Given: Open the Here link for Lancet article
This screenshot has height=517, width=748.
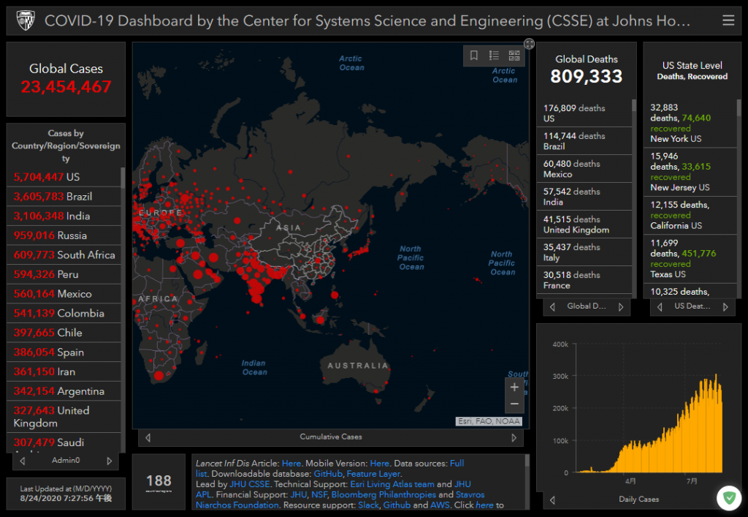Looking at the screenshot, I should (291, 463).
